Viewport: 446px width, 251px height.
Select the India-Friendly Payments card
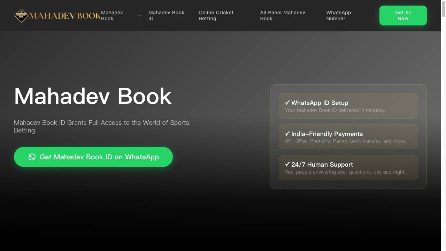coord(348,137)
